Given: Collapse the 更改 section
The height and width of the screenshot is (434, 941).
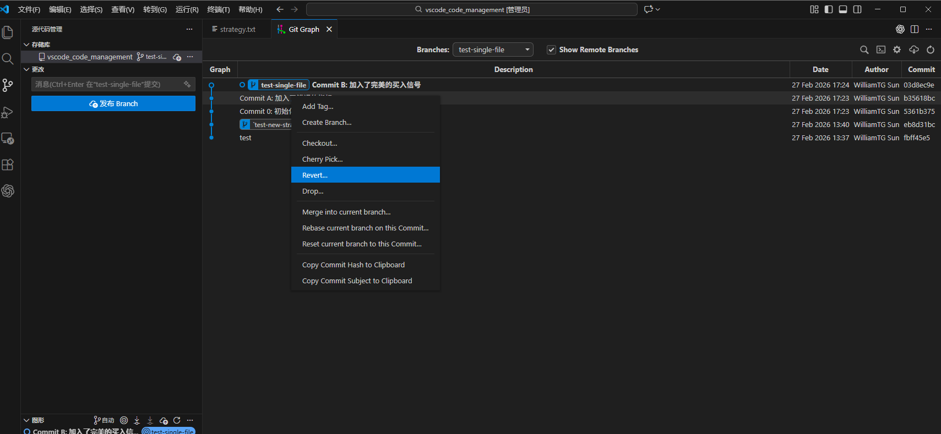Looking at the screenshot, I should coord(26,69).
